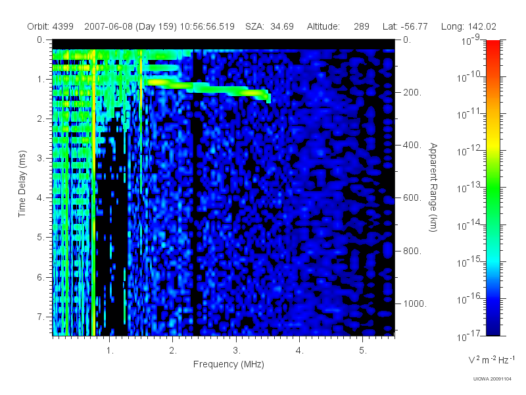Viewport: 526px width, 395px height.
Task: Click the 'Long: 142.02' text
Action: 469,26
